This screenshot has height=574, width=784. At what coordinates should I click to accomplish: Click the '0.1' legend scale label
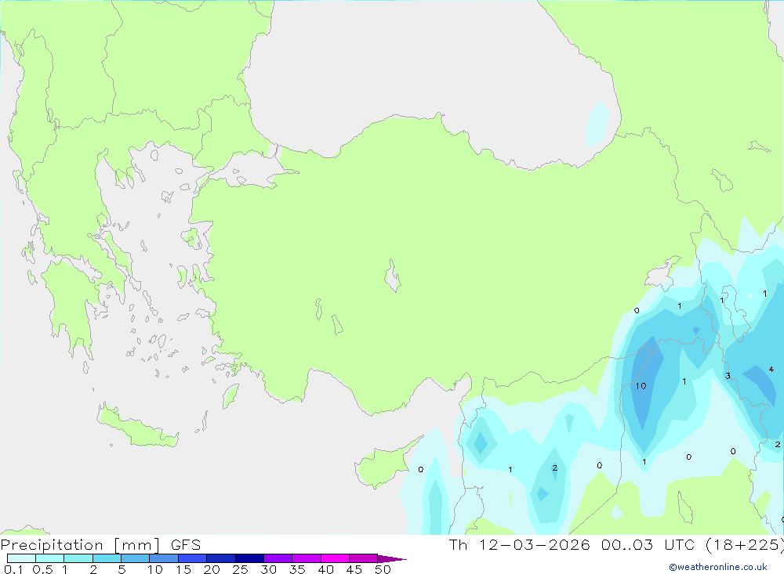pyautogui.click(x=13, y=569)
